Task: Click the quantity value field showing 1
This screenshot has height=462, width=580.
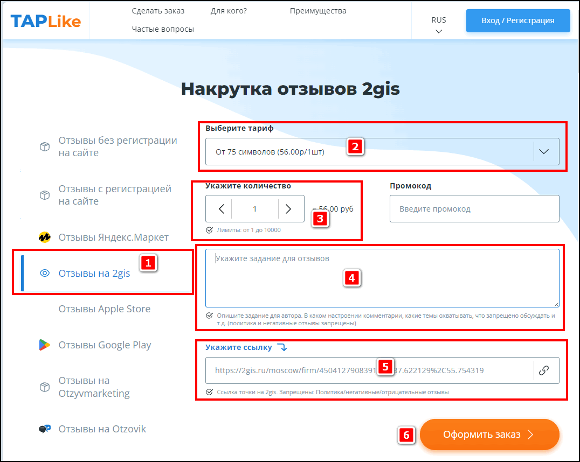Action: (x=254, y=209)
